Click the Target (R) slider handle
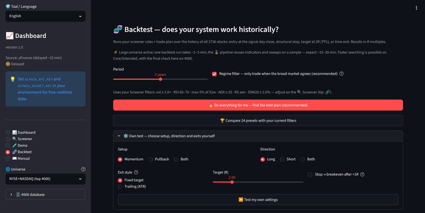 232,182
